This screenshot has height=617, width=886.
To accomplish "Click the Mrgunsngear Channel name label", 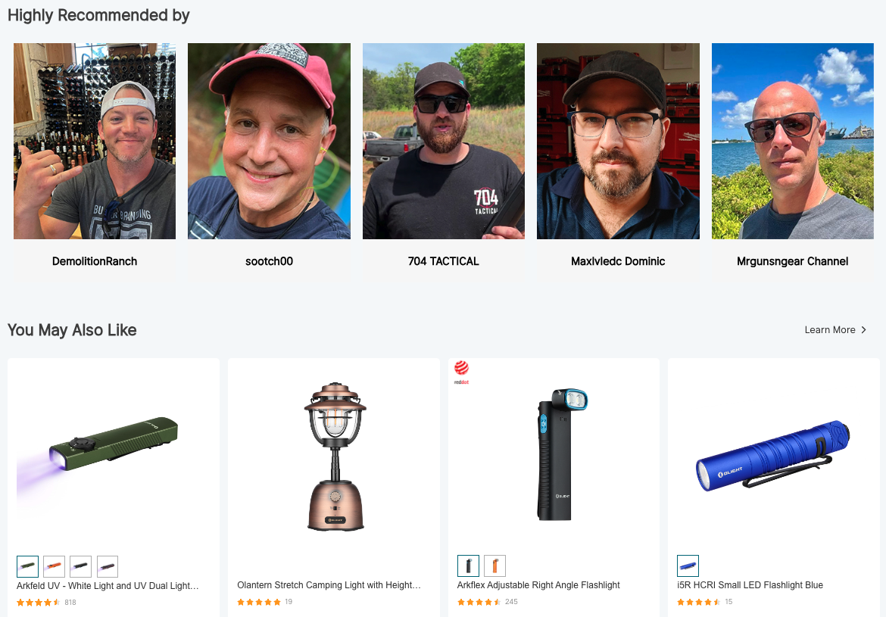I will click(x=792, y=261).
